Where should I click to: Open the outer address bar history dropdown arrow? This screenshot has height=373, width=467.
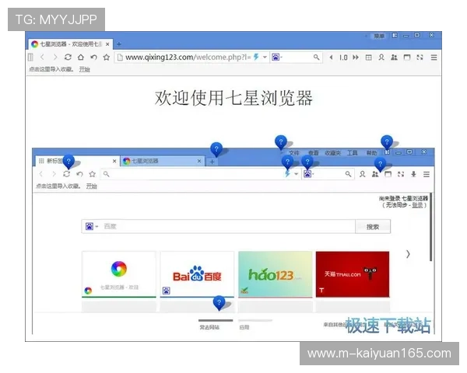(265, 57)
